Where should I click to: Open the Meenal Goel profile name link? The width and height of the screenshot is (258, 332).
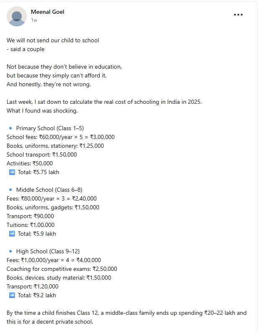(x=47, y=12)
